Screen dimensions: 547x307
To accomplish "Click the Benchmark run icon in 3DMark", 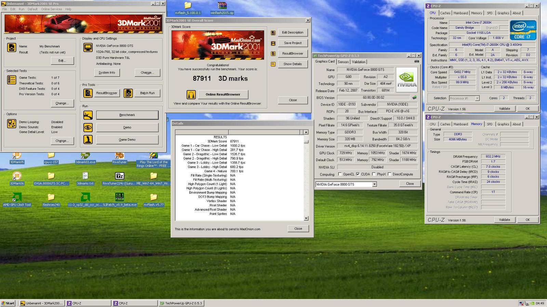I will [x=88, y=115].
